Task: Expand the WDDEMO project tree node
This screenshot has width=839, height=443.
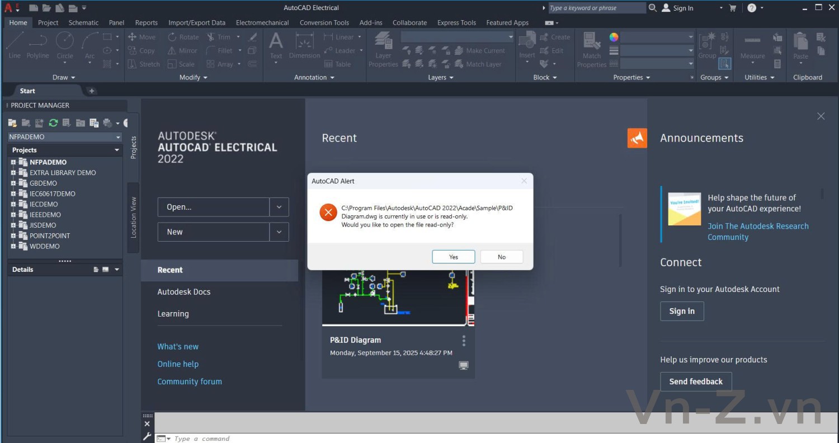Action: click(x=13, y=246)
